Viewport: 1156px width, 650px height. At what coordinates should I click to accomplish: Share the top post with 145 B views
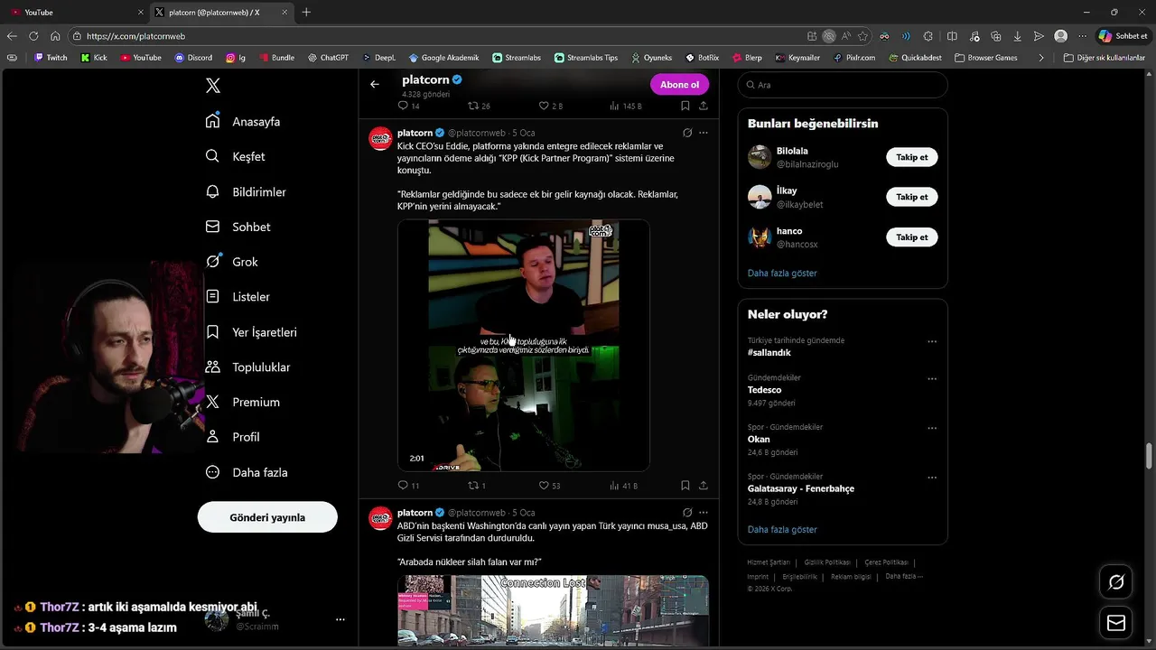point(704,106)
